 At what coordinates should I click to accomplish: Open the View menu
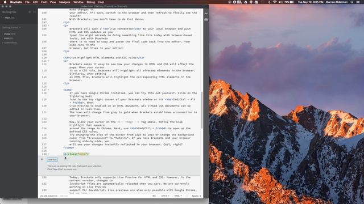pos(53,2)
